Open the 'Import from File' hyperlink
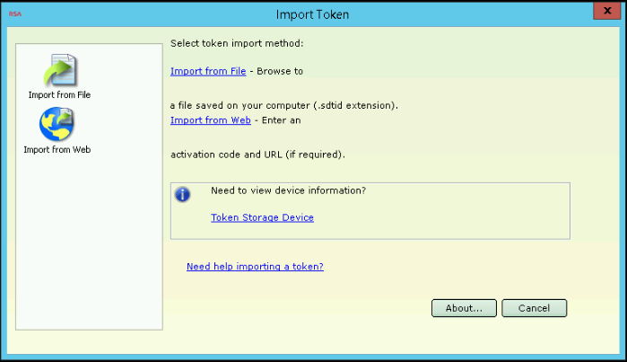 tap(208, 71)
